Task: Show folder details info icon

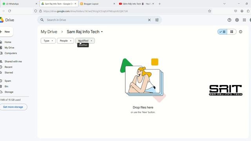Action: click(x=240, y=32)
